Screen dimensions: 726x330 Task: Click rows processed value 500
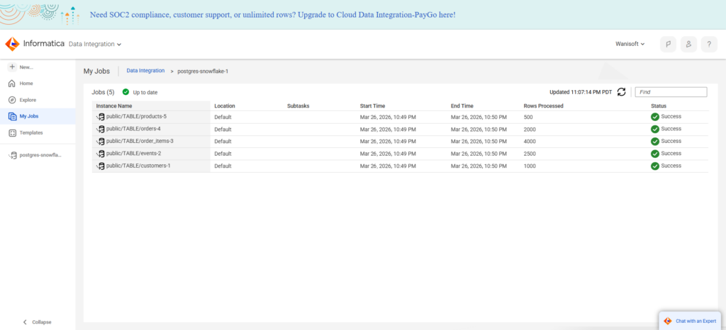point(528,117)
